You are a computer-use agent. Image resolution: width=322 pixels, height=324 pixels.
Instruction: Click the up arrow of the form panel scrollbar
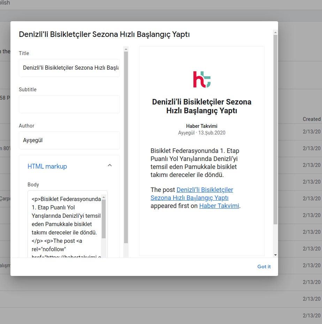[x=126, y=49]
